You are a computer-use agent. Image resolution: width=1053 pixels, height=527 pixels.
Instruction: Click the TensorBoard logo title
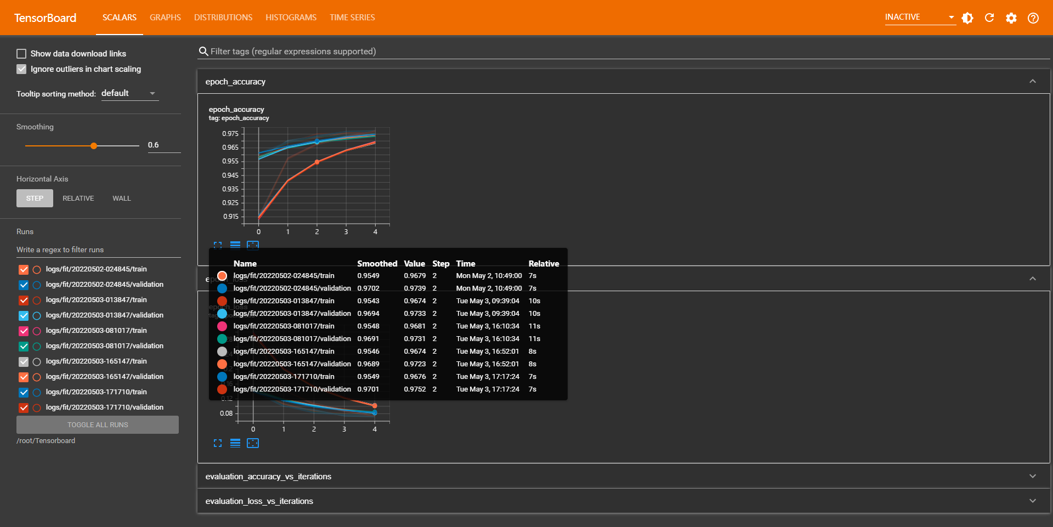coord(45,18)
